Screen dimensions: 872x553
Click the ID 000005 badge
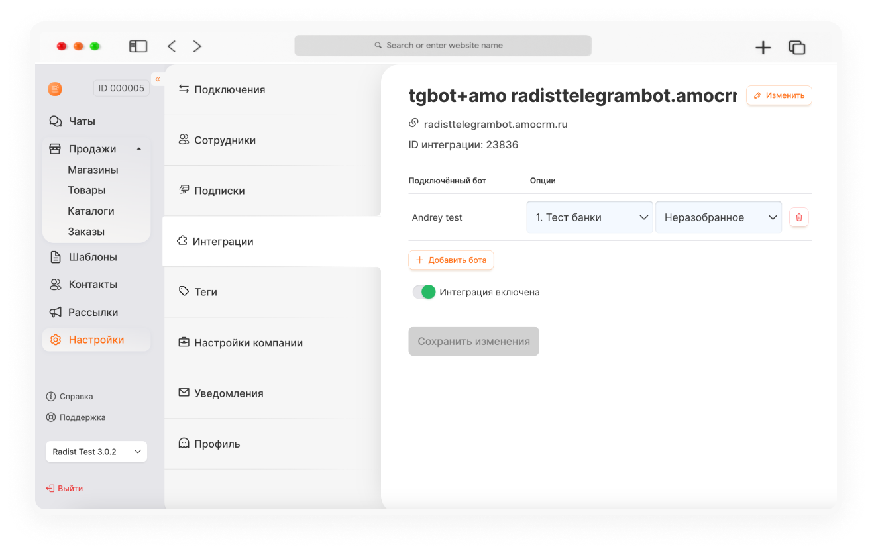click(121, 88)
